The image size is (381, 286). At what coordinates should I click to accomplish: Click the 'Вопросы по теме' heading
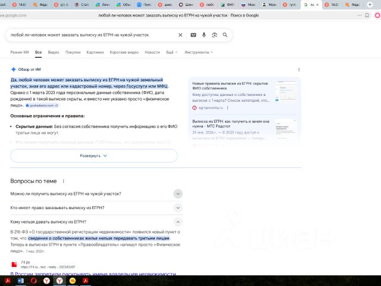click(33, 181)
